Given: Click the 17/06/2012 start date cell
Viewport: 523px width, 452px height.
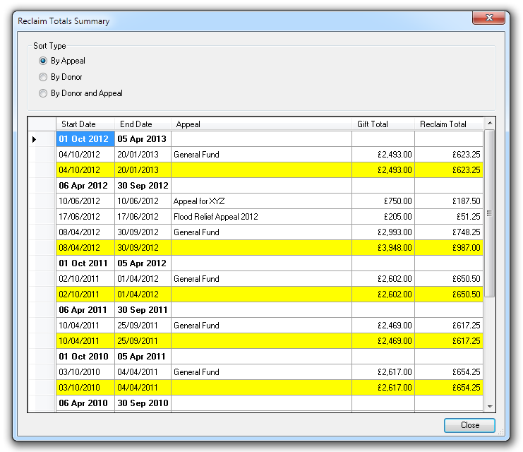Looking at the screenshot, I should coord(85,217).
